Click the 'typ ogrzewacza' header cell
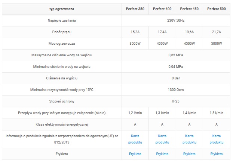Image resolution: width=233 pixels, height=164 pixels. [x=62, y=9]
